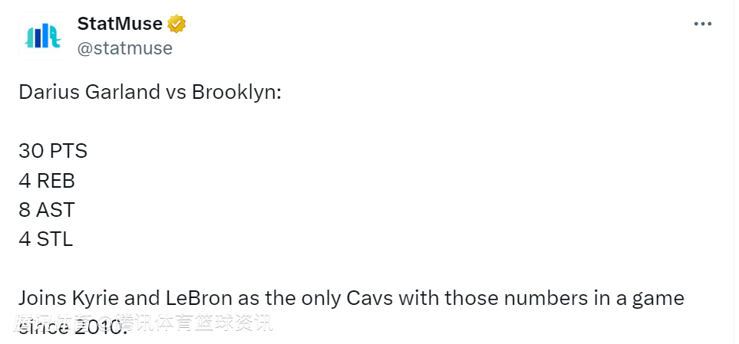Click the word "vs" in the first line
This screenshot has height=344, width=739.
[x=174, y=92]
